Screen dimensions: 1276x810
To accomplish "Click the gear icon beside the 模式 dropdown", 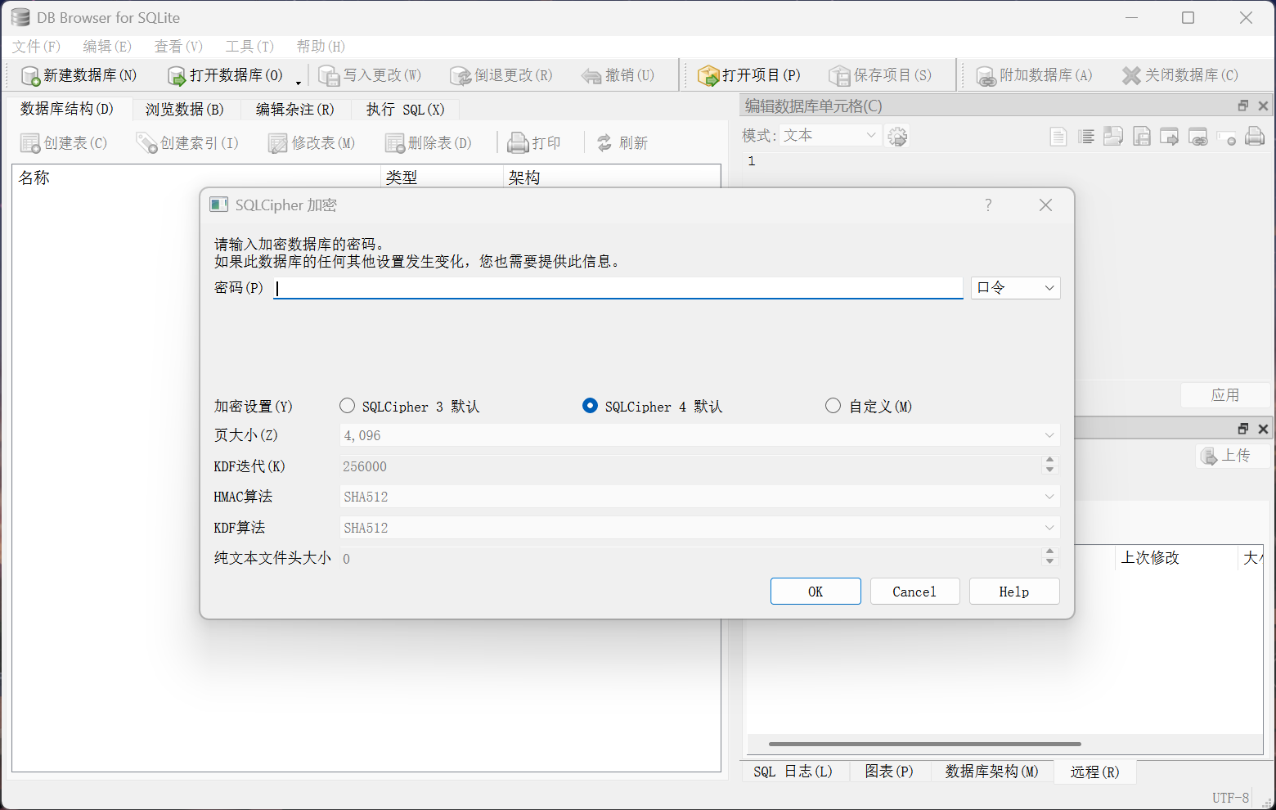I will tap(897, 137).
